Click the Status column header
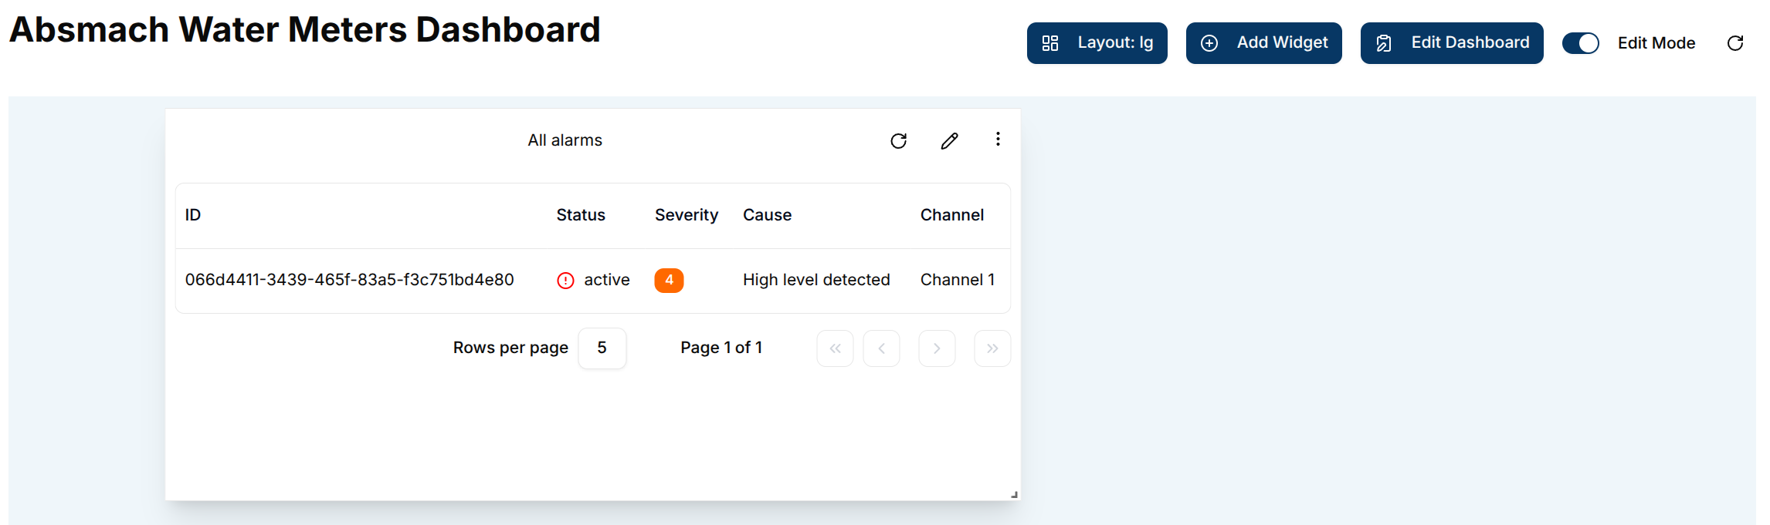Image resolution: width=1770 pixels, height=525 pixels. (x=581, y=215)
